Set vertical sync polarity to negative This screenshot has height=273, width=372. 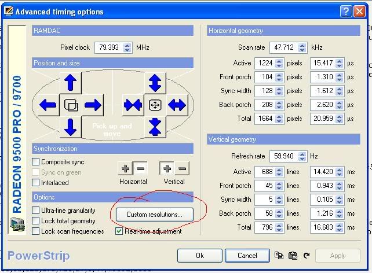182,168
